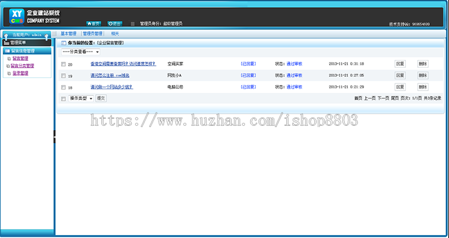The width and height of the screenshot is (449, 238).
Task: Click the author name 网友小A
Action: pos(174,76)
